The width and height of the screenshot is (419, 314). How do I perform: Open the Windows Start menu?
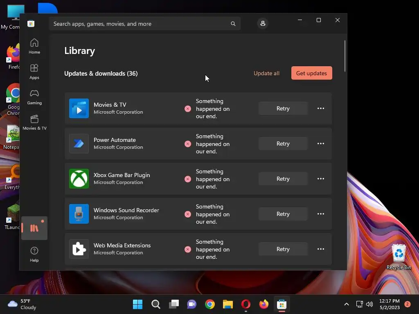pyautogui.click(x=137, y=304)
